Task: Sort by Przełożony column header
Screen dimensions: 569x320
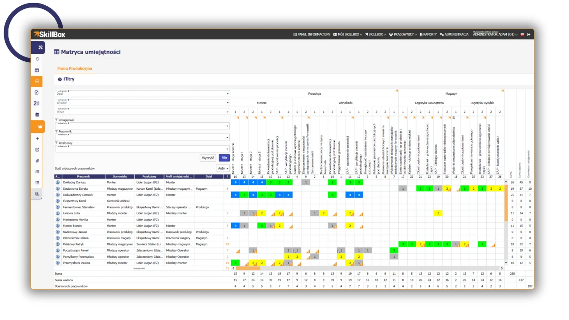Action: click(150, 176)
